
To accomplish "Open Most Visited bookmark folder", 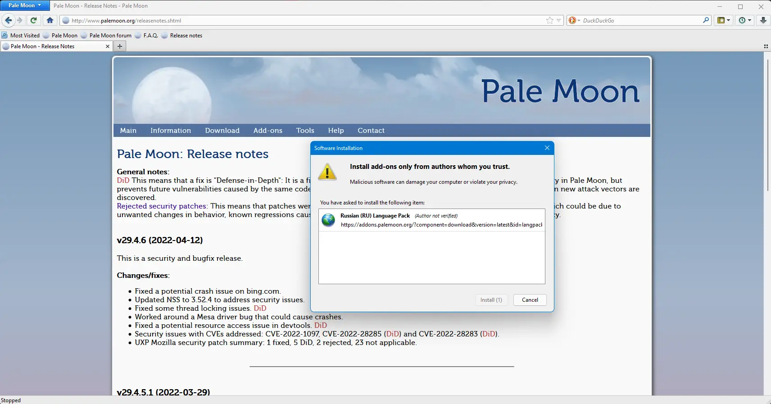I will pyautogui.click(x=21, y=36).
